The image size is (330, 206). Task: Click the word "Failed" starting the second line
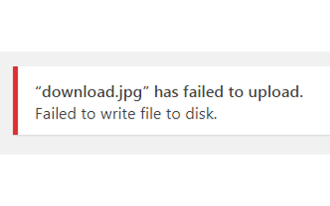[x=52, y=113]
